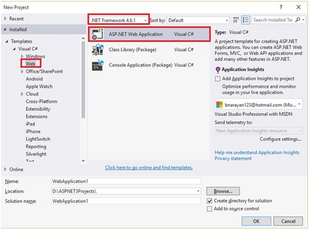Choose the Class Library (Package) template icon
309x230 pixels.
[x=97, y=50]
